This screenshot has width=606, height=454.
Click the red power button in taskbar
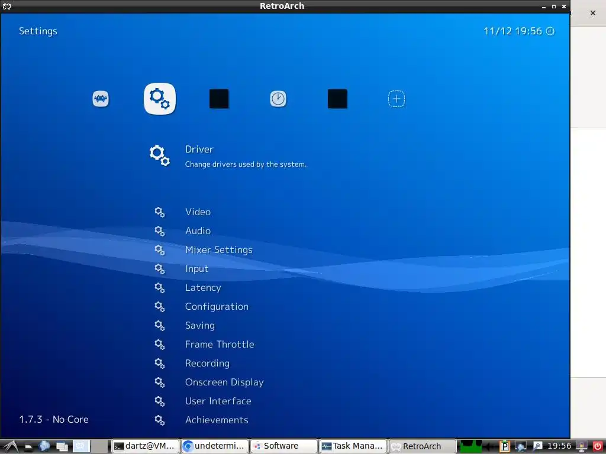coord(598,446)
